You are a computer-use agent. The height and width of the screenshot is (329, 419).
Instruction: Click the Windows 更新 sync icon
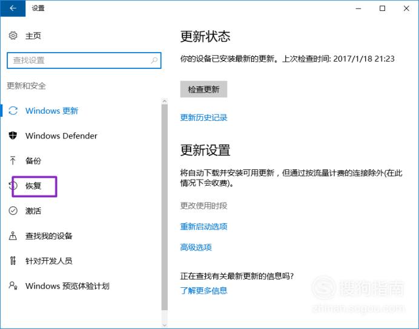coord(13,111)
